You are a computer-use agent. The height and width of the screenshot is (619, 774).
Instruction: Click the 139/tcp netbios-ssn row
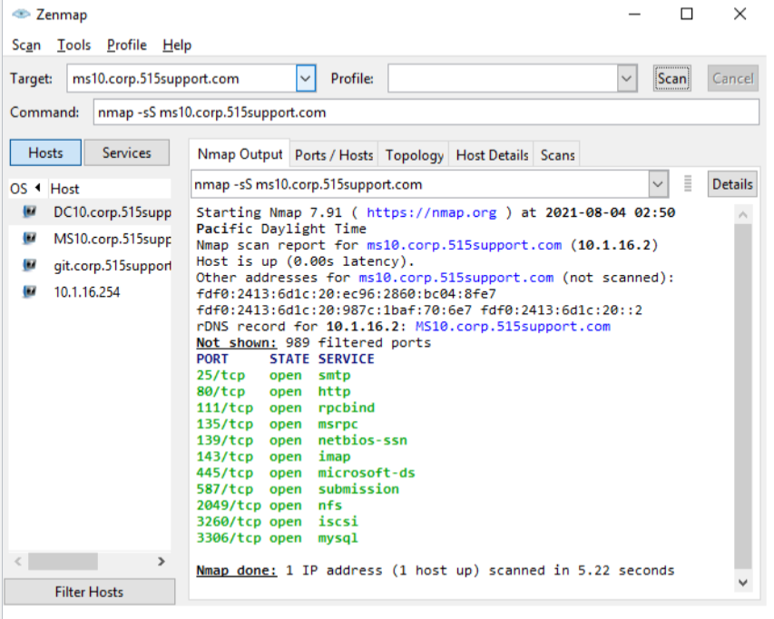(302, 440)
